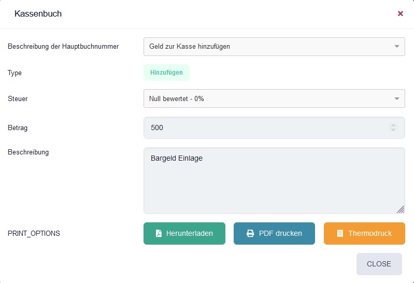Click the PRINT_OPTIONS label

pos(34,233)
